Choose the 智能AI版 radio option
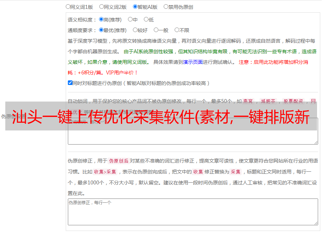 pyautogui.click(x=135, y=7)
